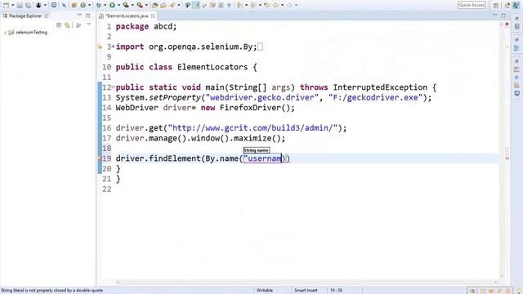Toggle the Smart Insert mode in status bar

(x=306, y=291)
